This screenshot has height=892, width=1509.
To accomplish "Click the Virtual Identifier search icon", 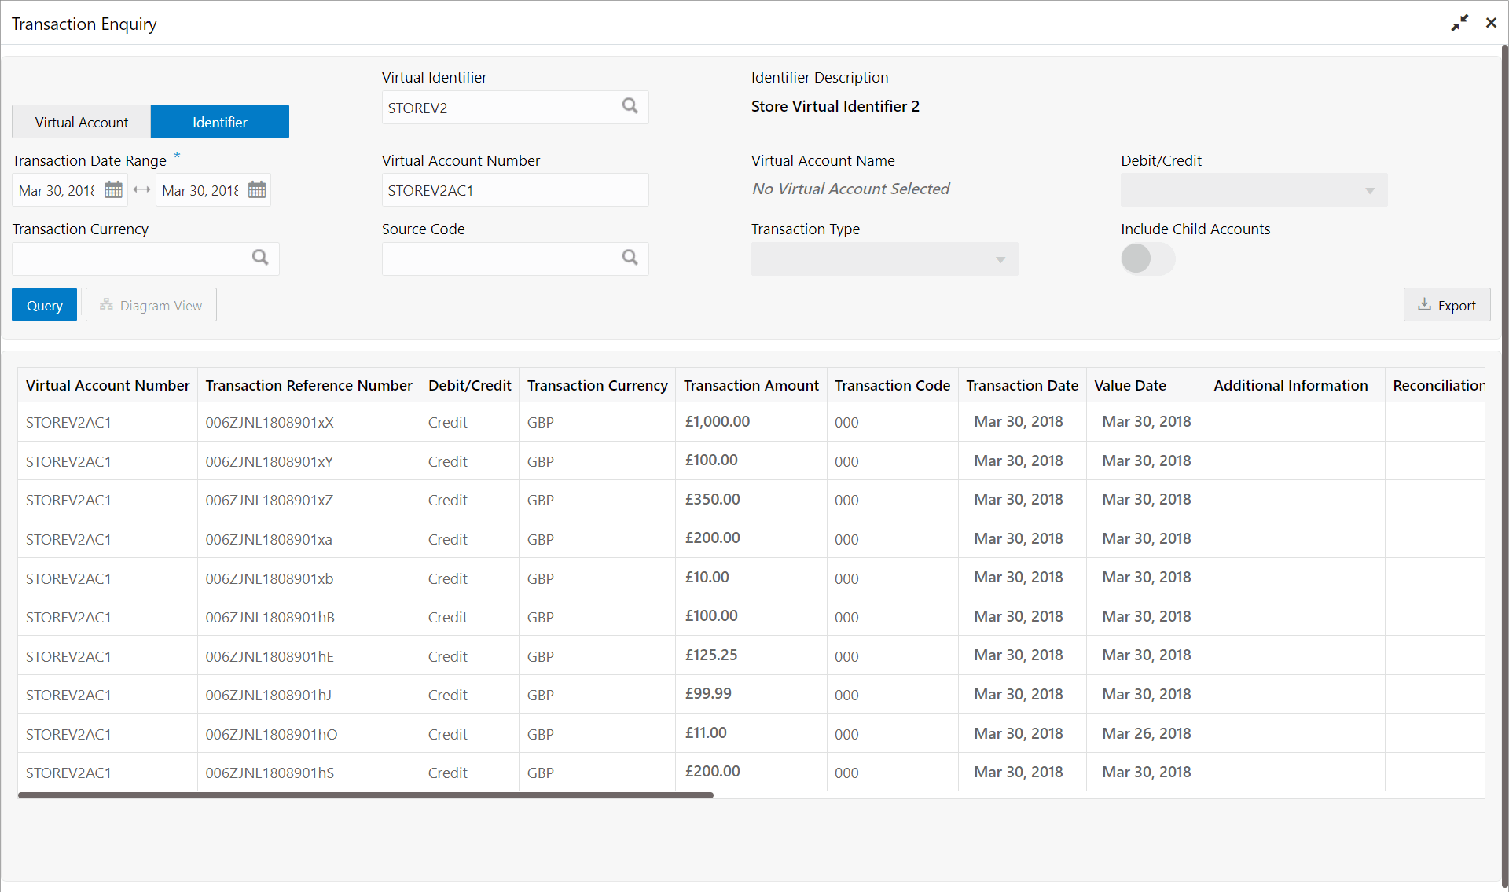I will [630, 106].
